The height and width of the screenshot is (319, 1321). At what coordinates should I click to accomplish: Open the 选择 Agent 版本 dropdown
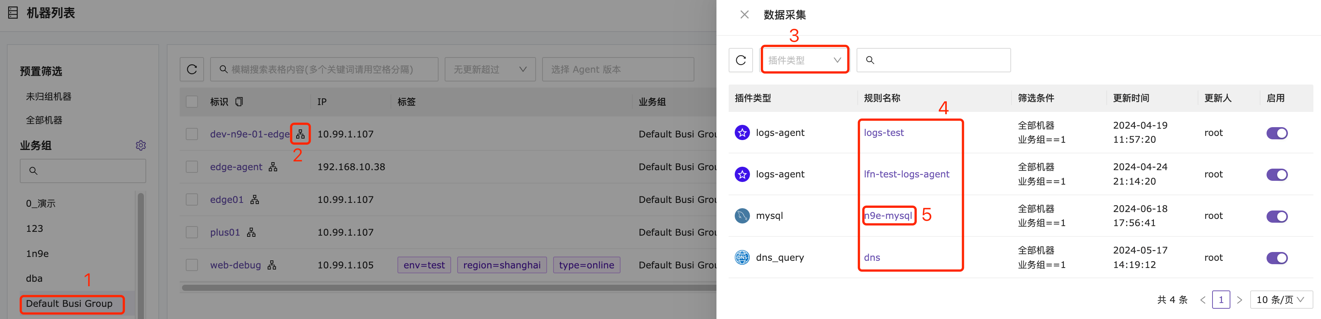[x=618, y=69]
